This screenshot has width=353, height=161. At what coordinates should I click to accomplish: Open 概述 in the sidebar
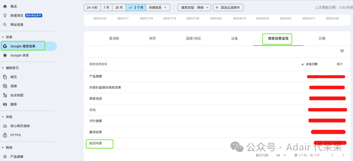14,7
